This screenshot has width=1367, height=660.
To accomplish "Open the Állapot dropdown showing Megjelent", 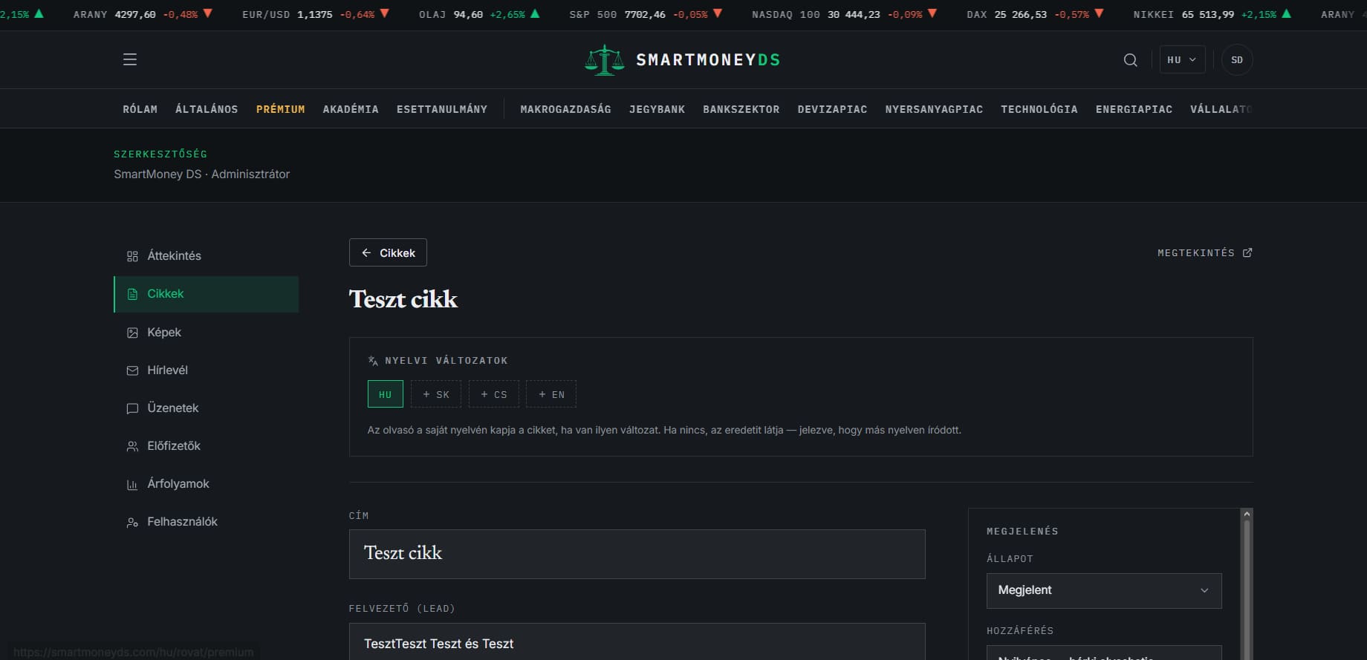I will coord(1104,591).
